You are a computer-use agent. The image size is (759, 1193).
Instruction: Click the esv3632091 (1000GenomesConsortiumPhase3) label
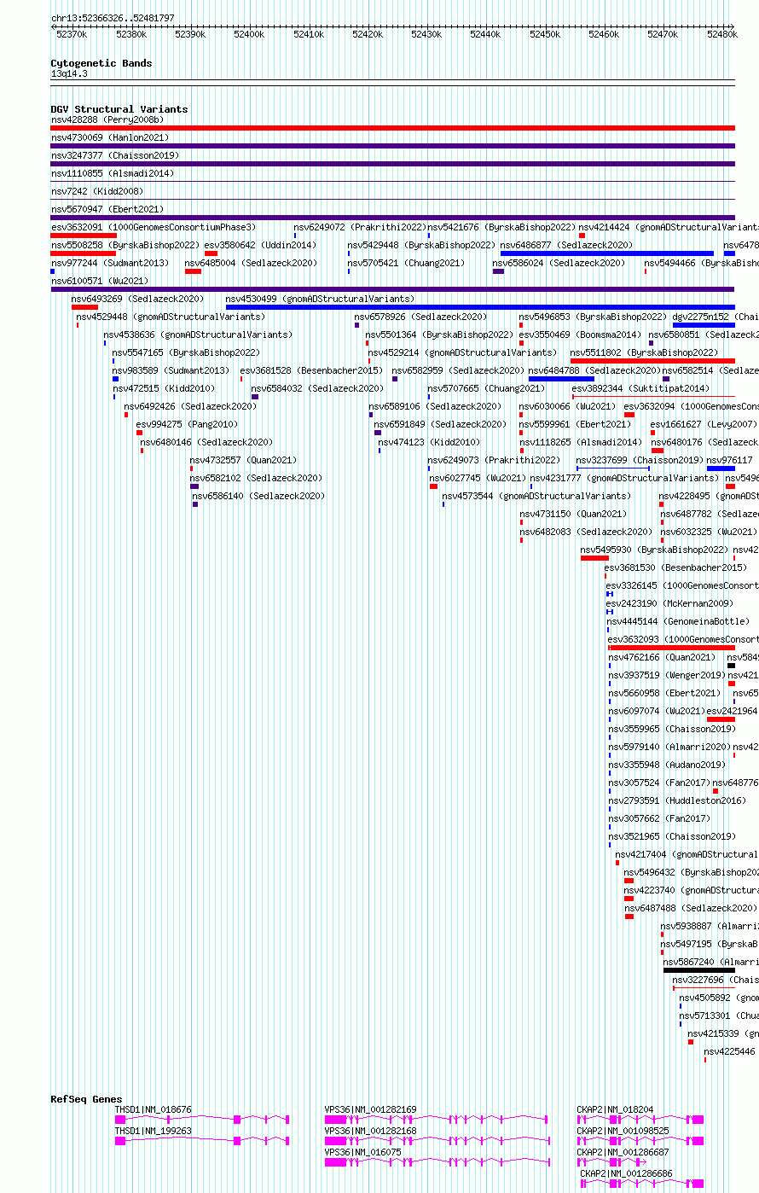pyautogui.click(x=154, y=227)
